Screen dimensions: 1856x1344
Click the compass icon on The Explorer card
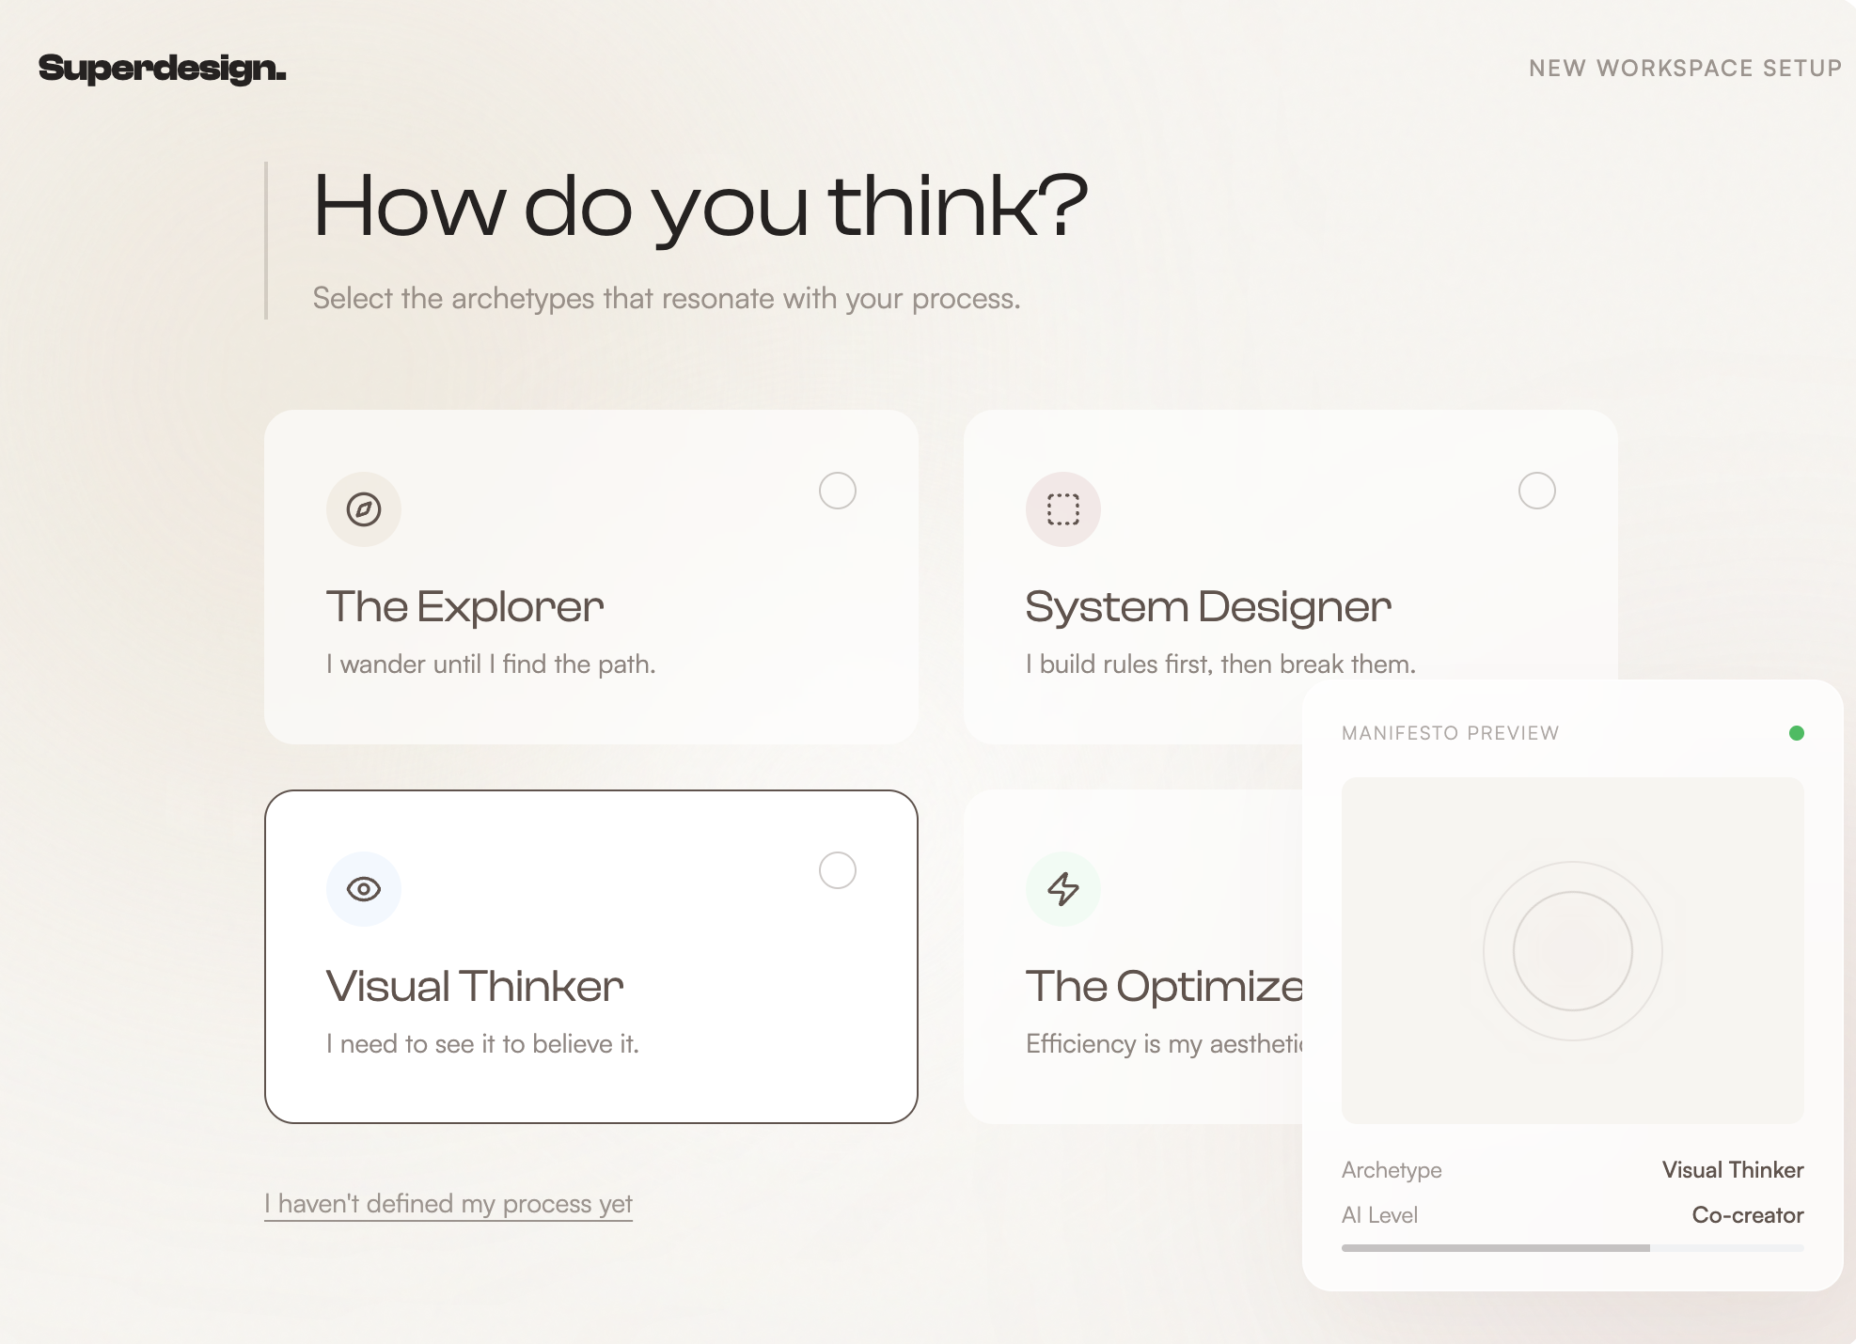pyautogui.click(x=364, y=509)
